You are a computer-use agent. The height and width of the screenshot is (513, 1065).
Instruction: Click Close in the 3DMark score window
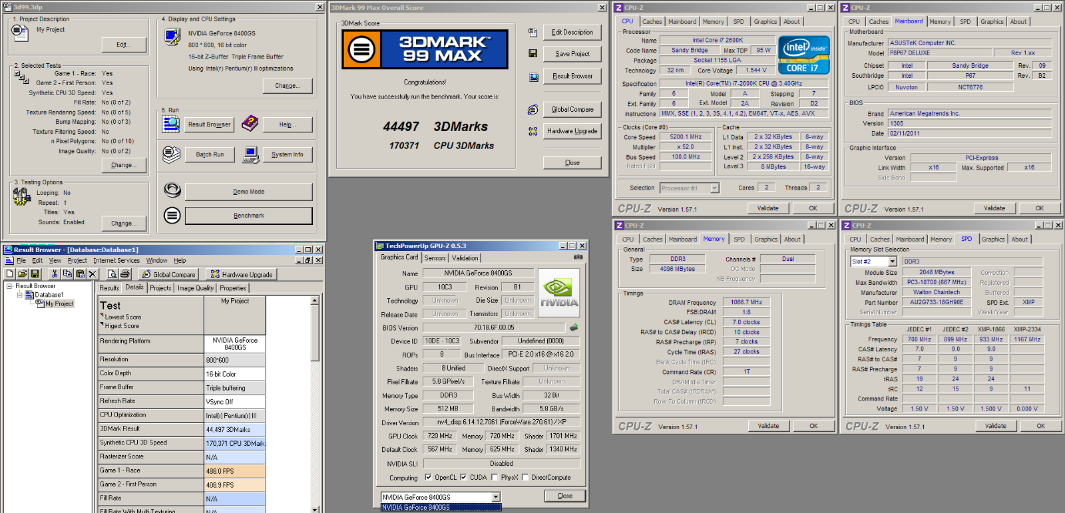[572, 162]
